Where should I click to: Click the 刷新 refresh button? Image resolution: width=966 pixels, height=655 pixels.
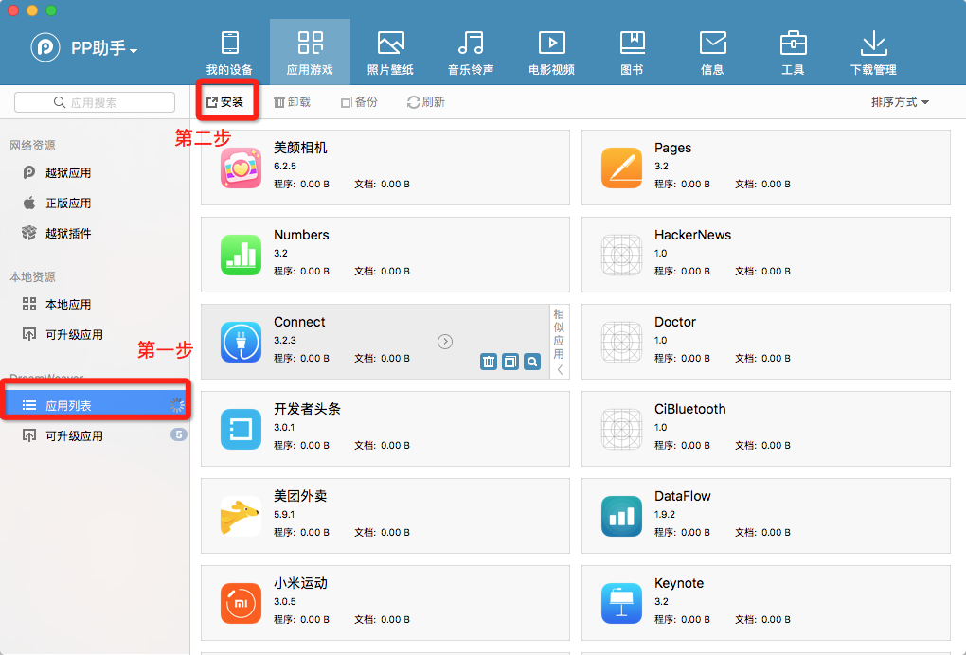click(x=426, y=101)
